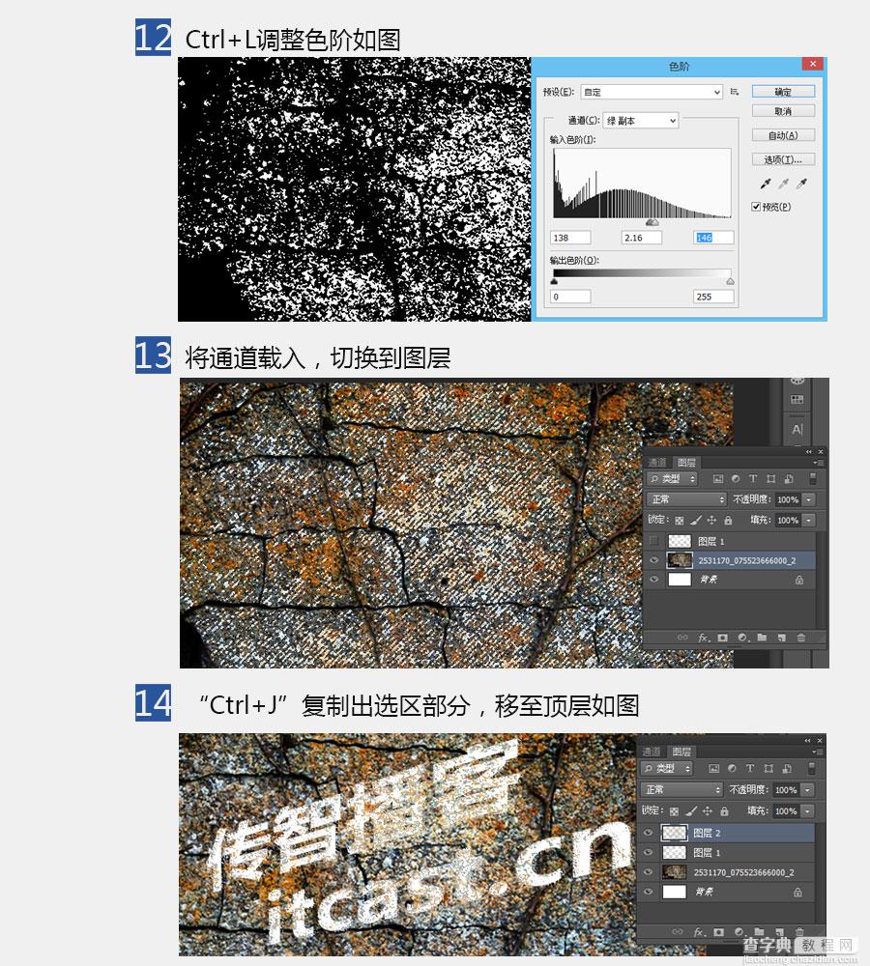The width and height of the screenshot is (870, 966).
Task: Select 图层 tab in step 14 panel
Action: tap(681, 752)
